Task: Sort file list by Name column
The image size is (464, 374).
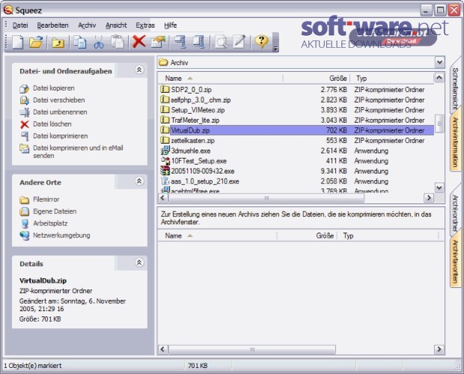Action: (x=220, y=79)
